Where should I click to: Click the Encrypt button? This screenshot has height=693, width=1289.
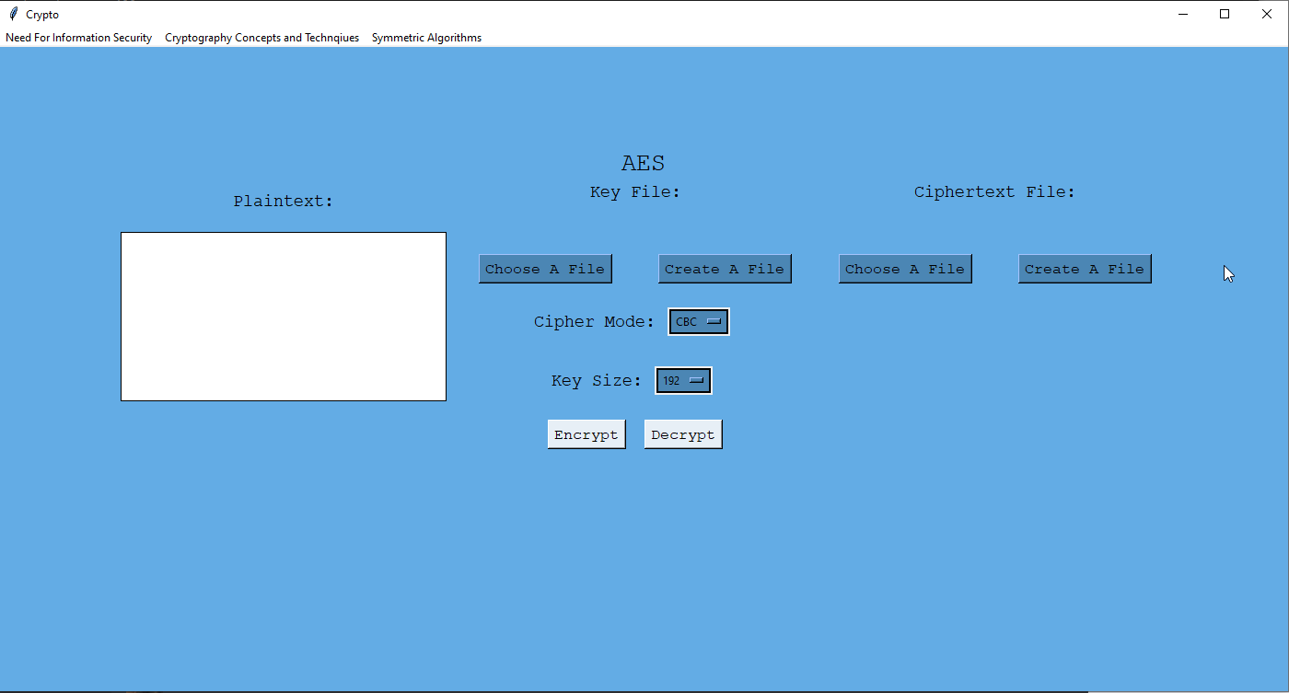point(586,434)
